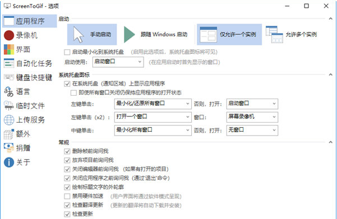The image size is (337, 219).
Task: Select the 键盘快捷键 keyboard icon
Action: click(x=9, y=77)
